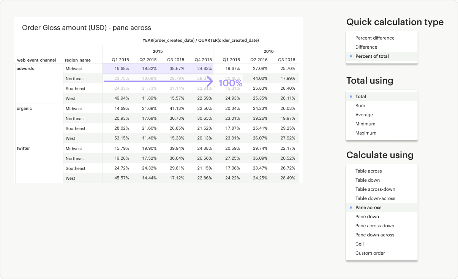Choose Cell in Calculate using

[359, 244]
